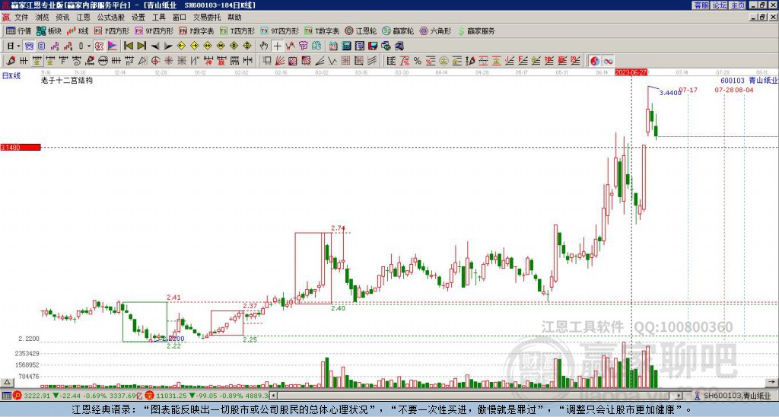
Task: Toggle the crosshair cursor tool
Action: pyautogui.click(x=277, y=46)
